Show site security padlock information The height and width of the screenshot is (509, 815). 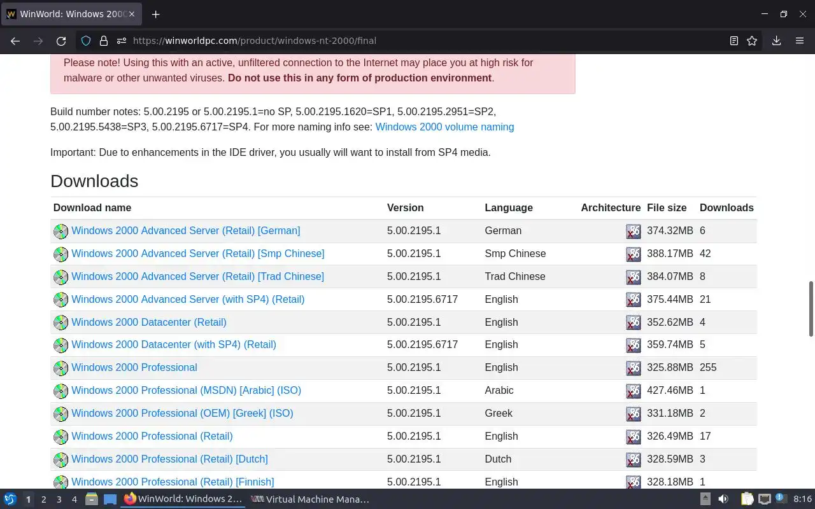pyautogui.click(x=104, y=41)
